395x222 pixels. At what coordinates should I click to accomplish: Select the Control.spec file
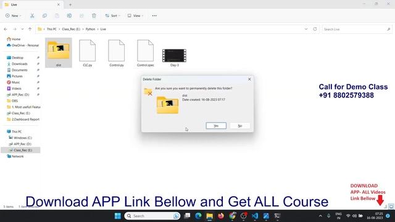(146, 53)
